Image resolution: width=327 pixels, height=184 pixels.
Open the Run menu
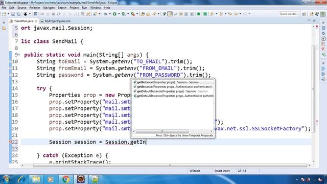click(x=84, y=8)
